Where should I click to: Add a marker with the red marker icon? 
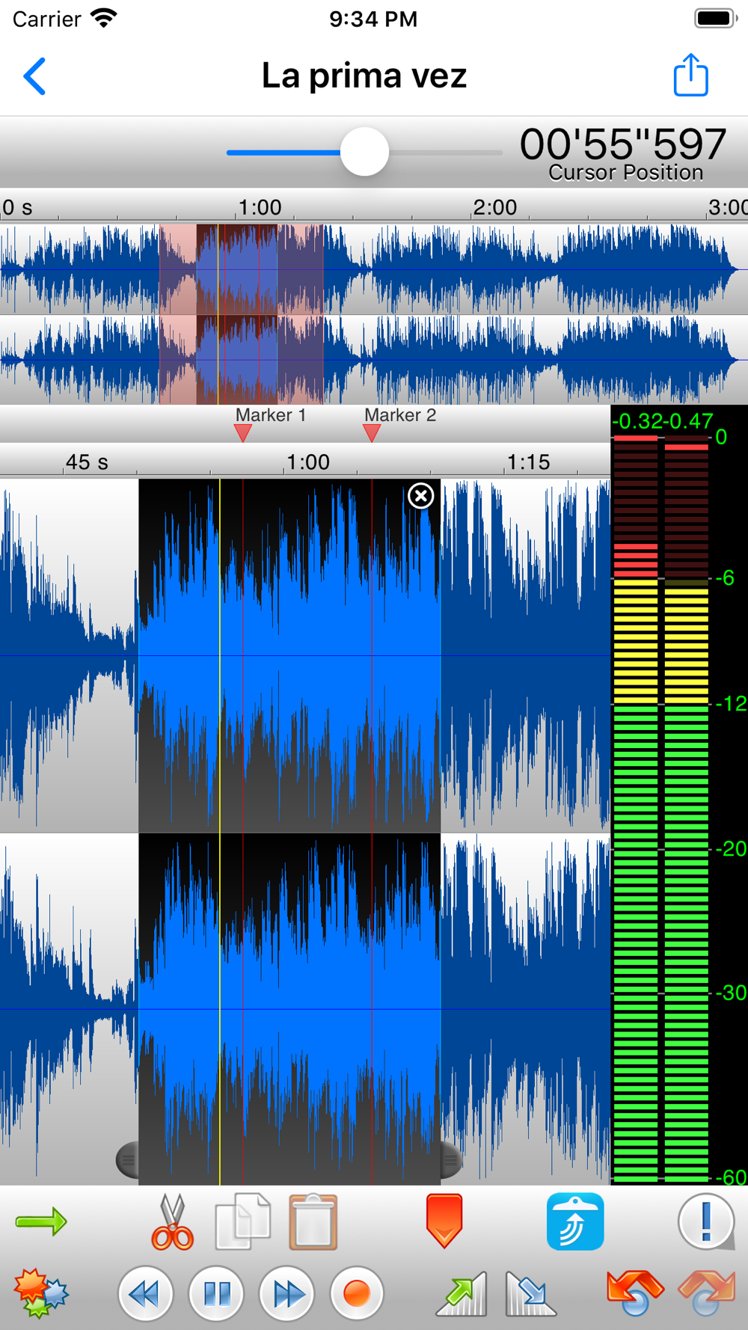coord(444,1221)
